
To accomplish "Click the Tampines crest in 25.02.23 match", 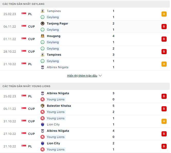I will click(43, 11).
